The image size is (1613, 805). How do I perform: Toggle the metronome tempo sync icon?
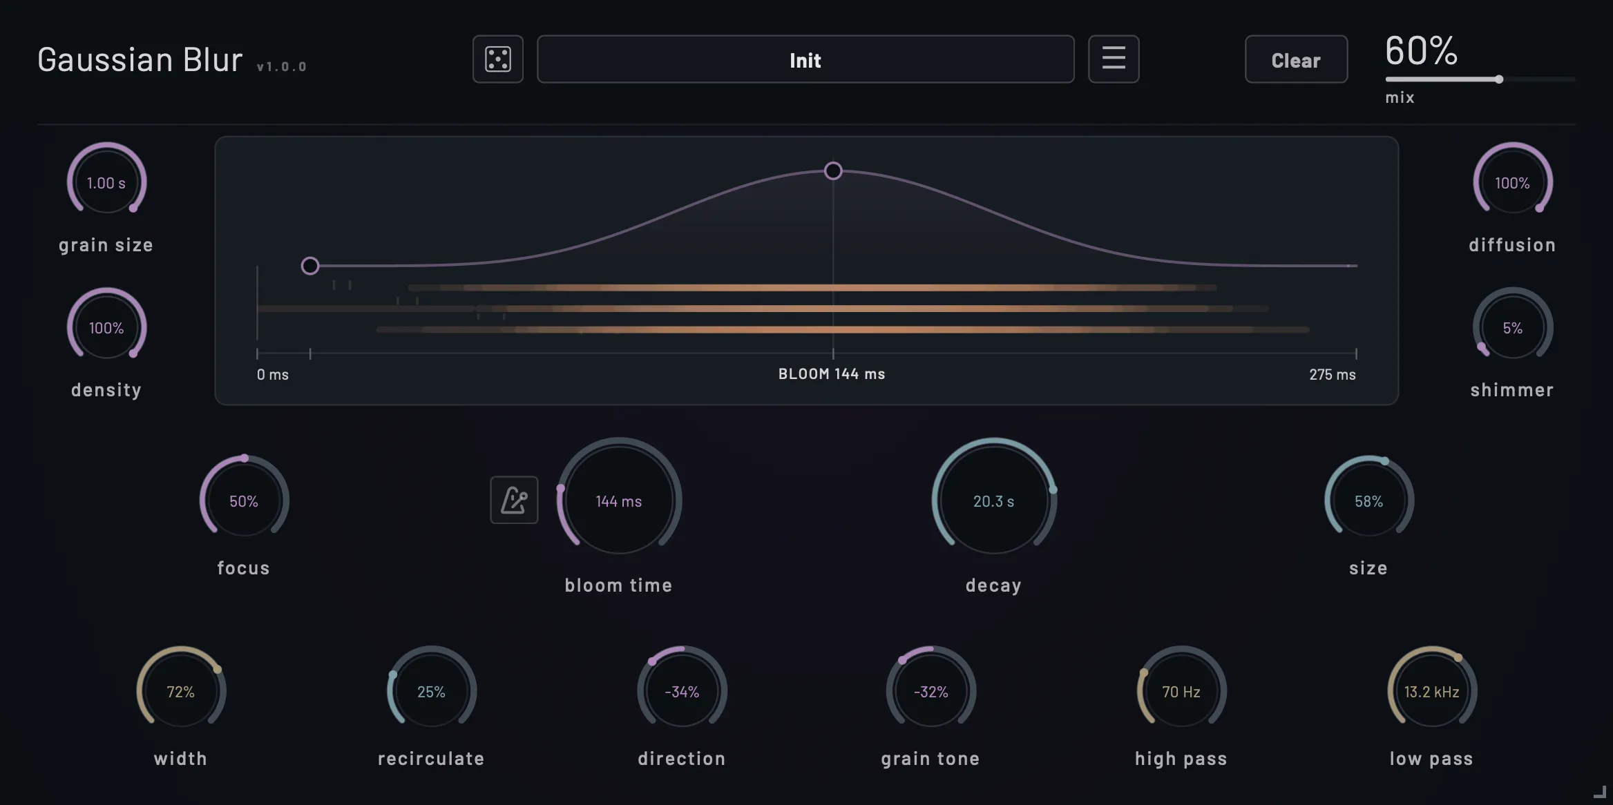point(514,500)
